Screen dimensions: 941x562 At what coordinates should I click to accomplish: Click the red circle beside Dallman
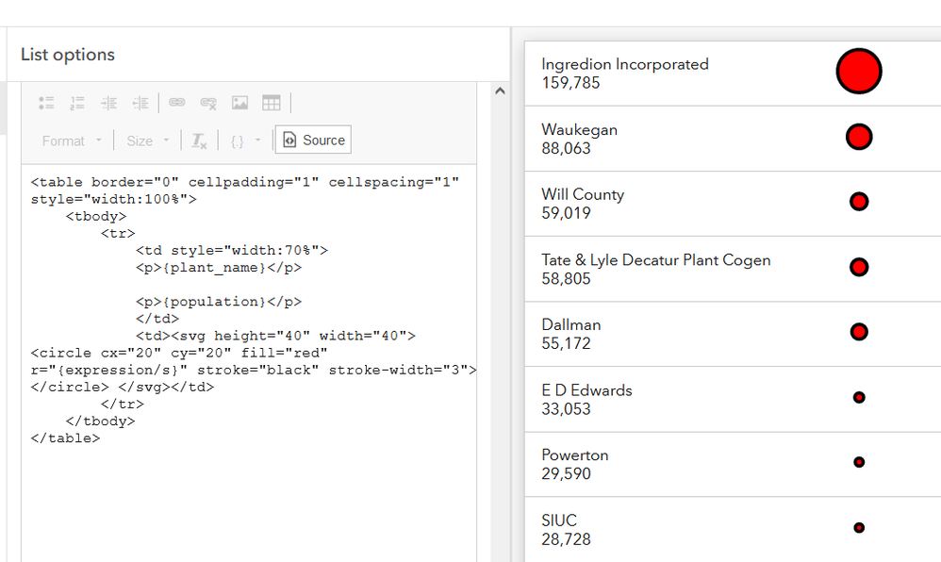point(859,332)
